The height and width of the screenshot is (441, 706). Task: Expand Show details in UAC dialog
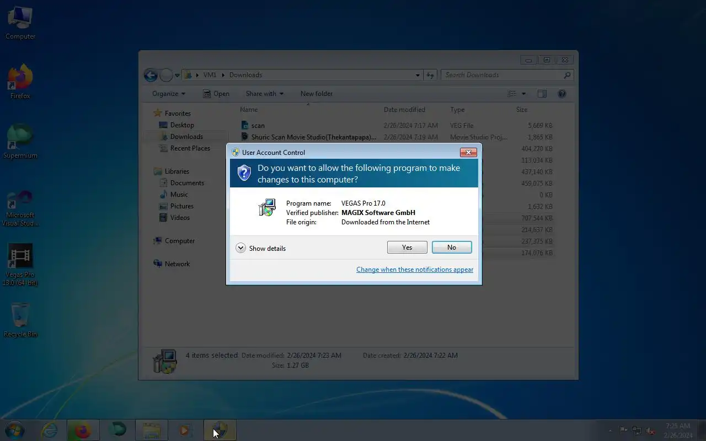pos(261,248)
